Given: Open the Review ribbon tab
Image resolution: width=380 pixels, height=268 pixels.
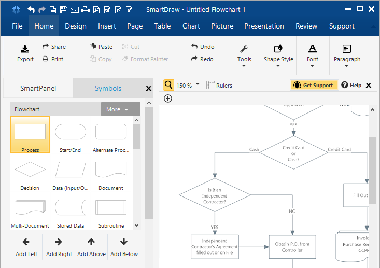Looking at the screenshot, I should point(306,26).
